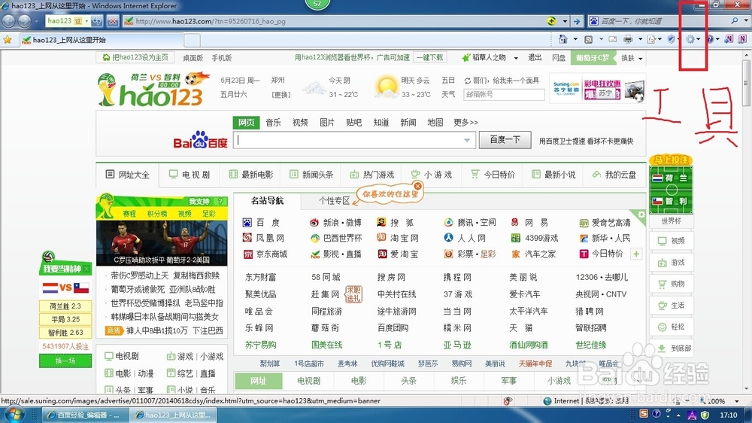The width and height of the screenshot is (752, 423).
Task: Open the 最新电影 category tab
Action: click(251, 175)
